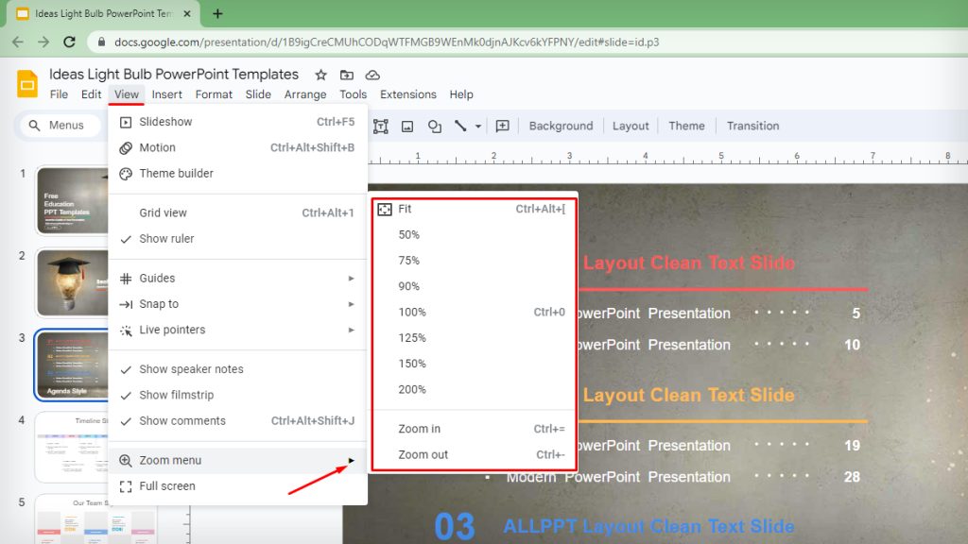Click the insert image toolbar icon
The height and width of the screenshot is (544, 968).
point(407,126)
